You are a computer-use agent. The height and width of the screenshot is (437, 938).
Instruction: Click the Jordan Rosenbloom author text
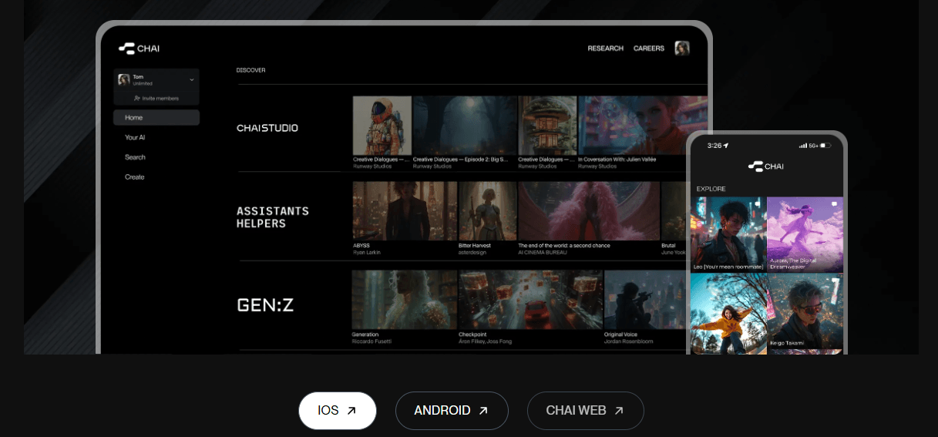[x=628, y=341]
